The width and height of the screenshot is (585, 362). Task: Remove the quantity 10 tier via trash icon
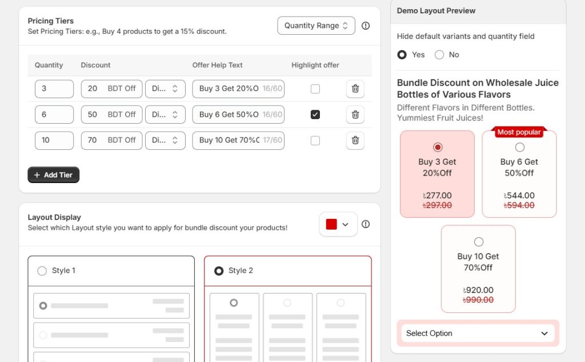pos(355,140)
